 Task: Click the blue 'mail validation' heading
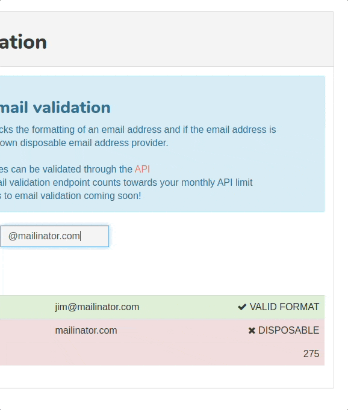tap(55, 108)
